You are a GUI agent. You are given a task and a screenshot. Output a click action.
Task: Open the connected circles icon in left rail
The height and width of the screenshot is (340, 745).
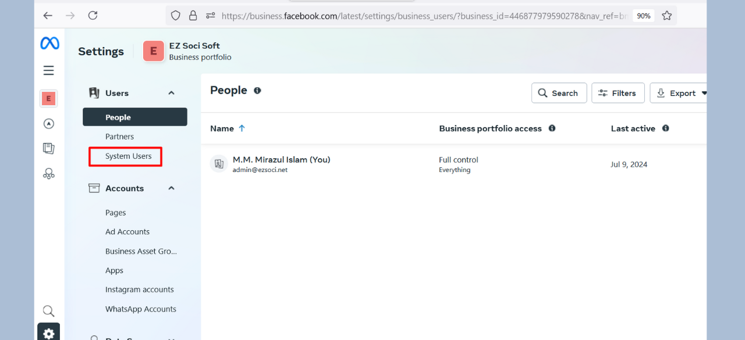(x=49, y=173)
